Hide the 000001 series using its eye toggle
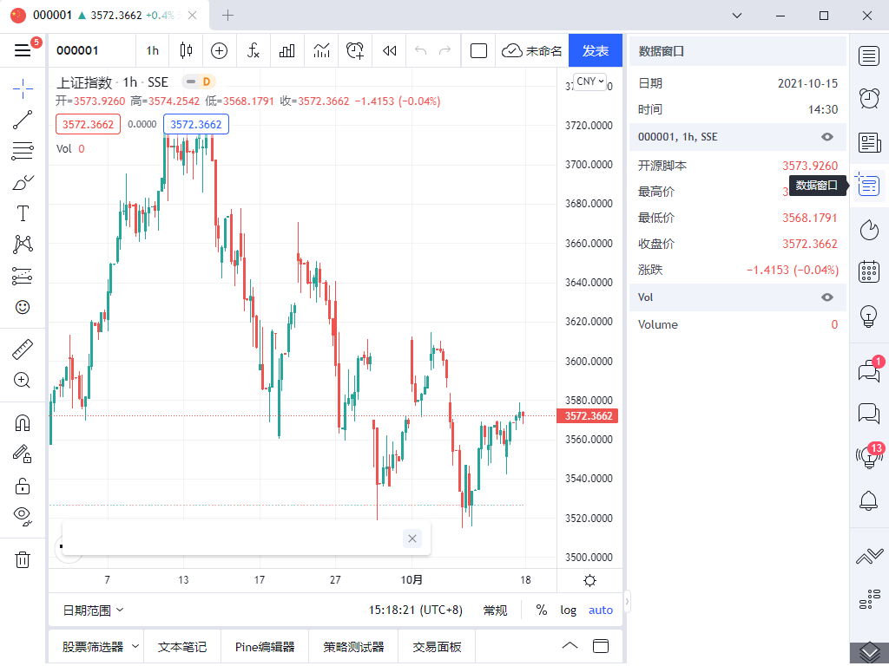Viewport: 889px width, 666px height. point(827,136)
